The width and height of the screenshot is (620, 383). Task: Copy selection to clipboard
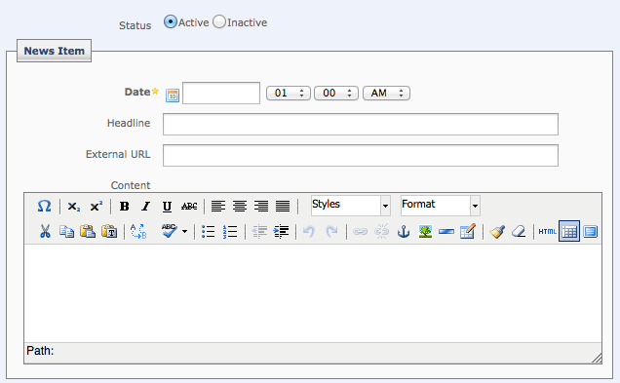[66, 231]
